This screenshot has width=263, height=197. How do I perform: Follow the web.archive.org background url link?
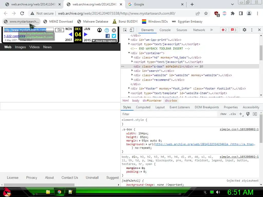[x=205, y=144]
